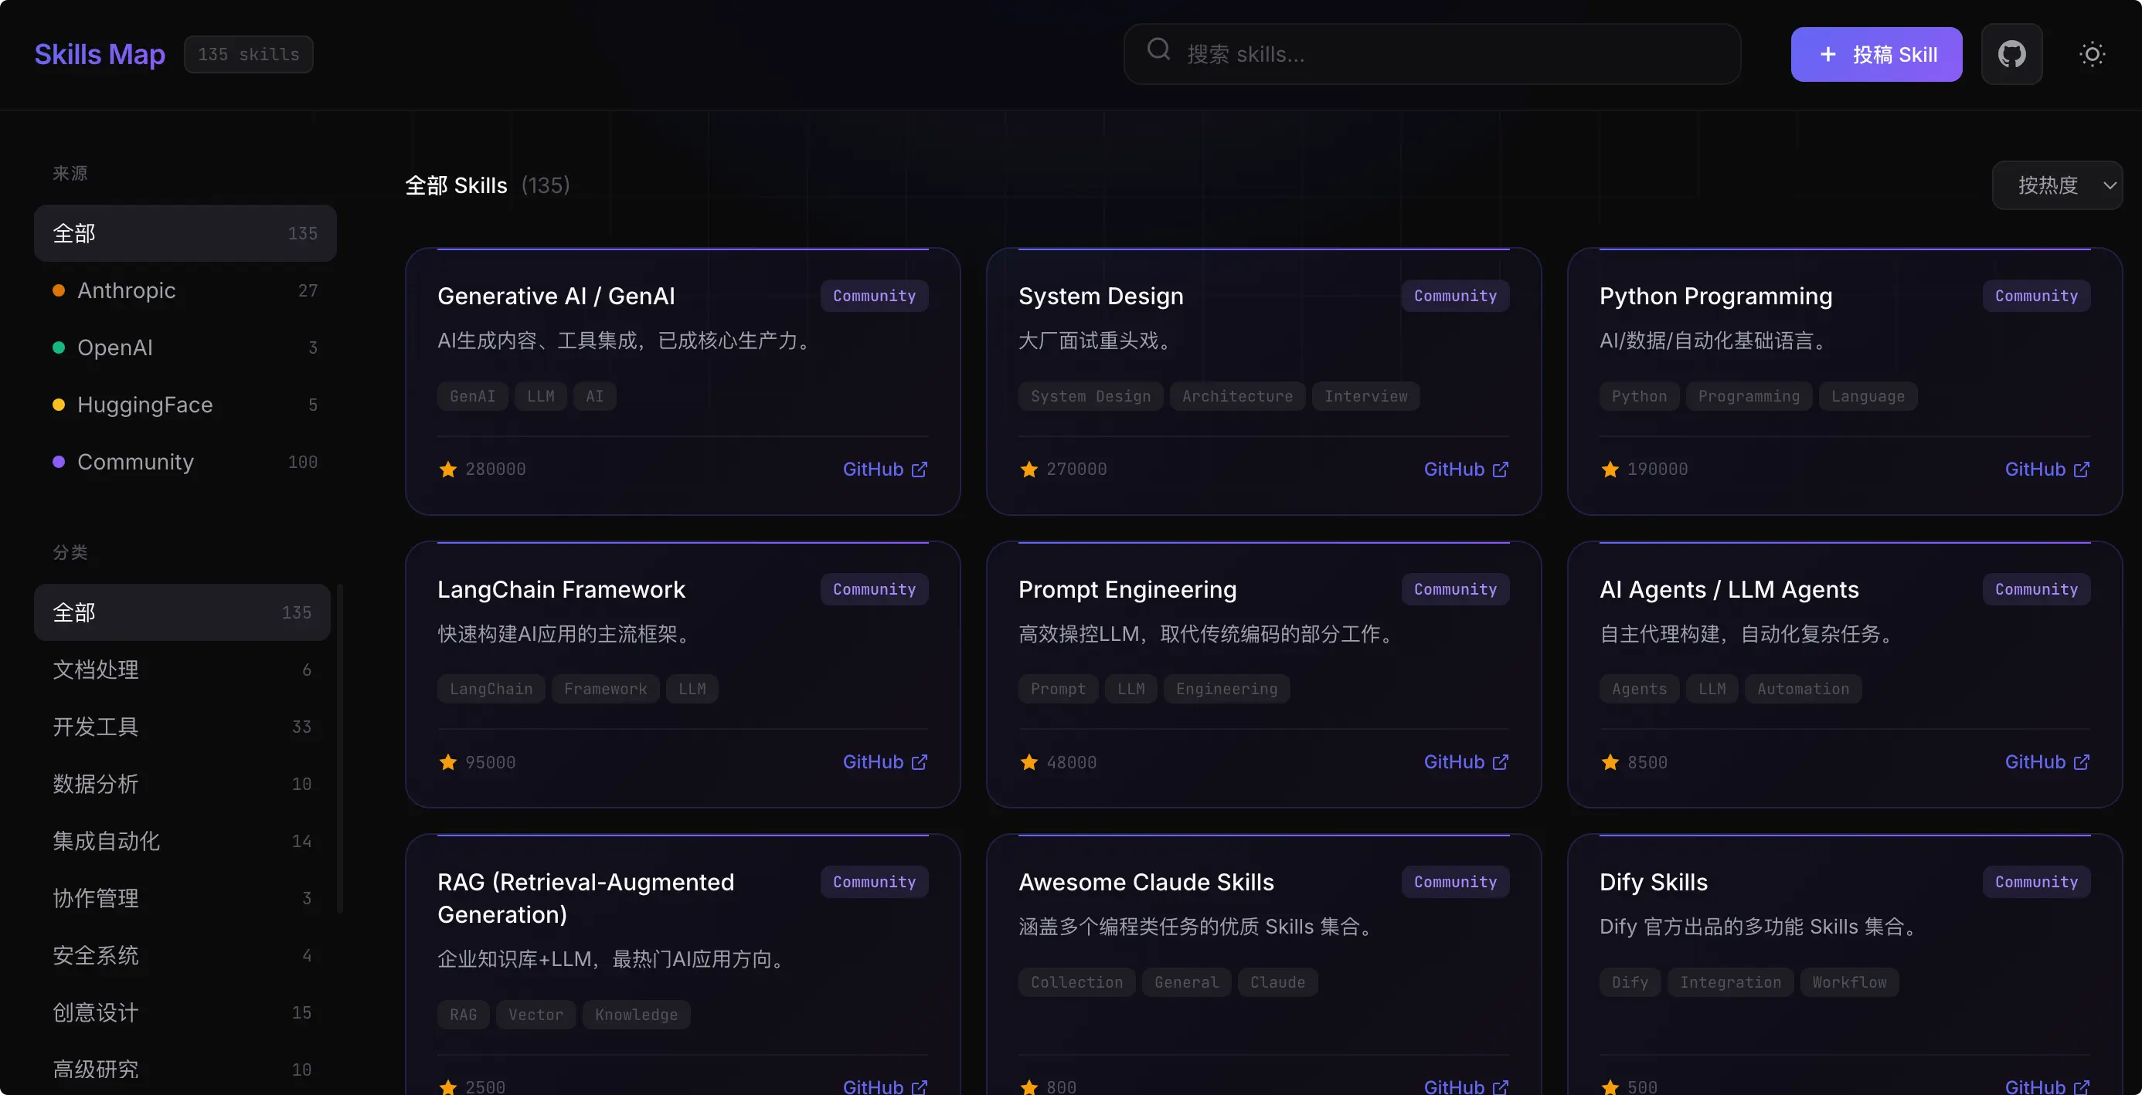2142x1095 pixels.
Task: Click the Interview tag
Action: tap(1365, 396)
